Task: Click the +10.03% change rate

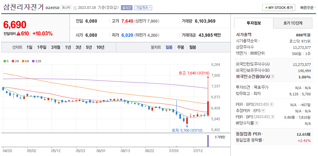Action: coord(42,34)
